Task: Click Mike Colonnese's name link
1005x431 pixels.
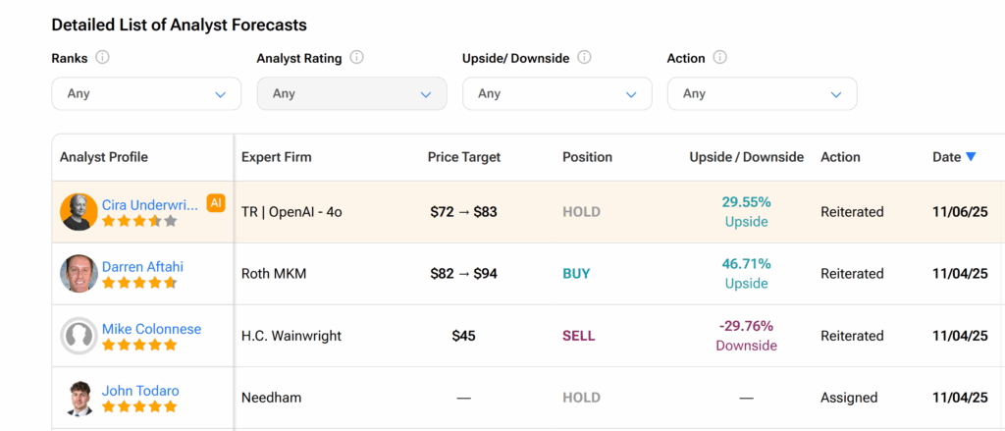Action: 151,329
